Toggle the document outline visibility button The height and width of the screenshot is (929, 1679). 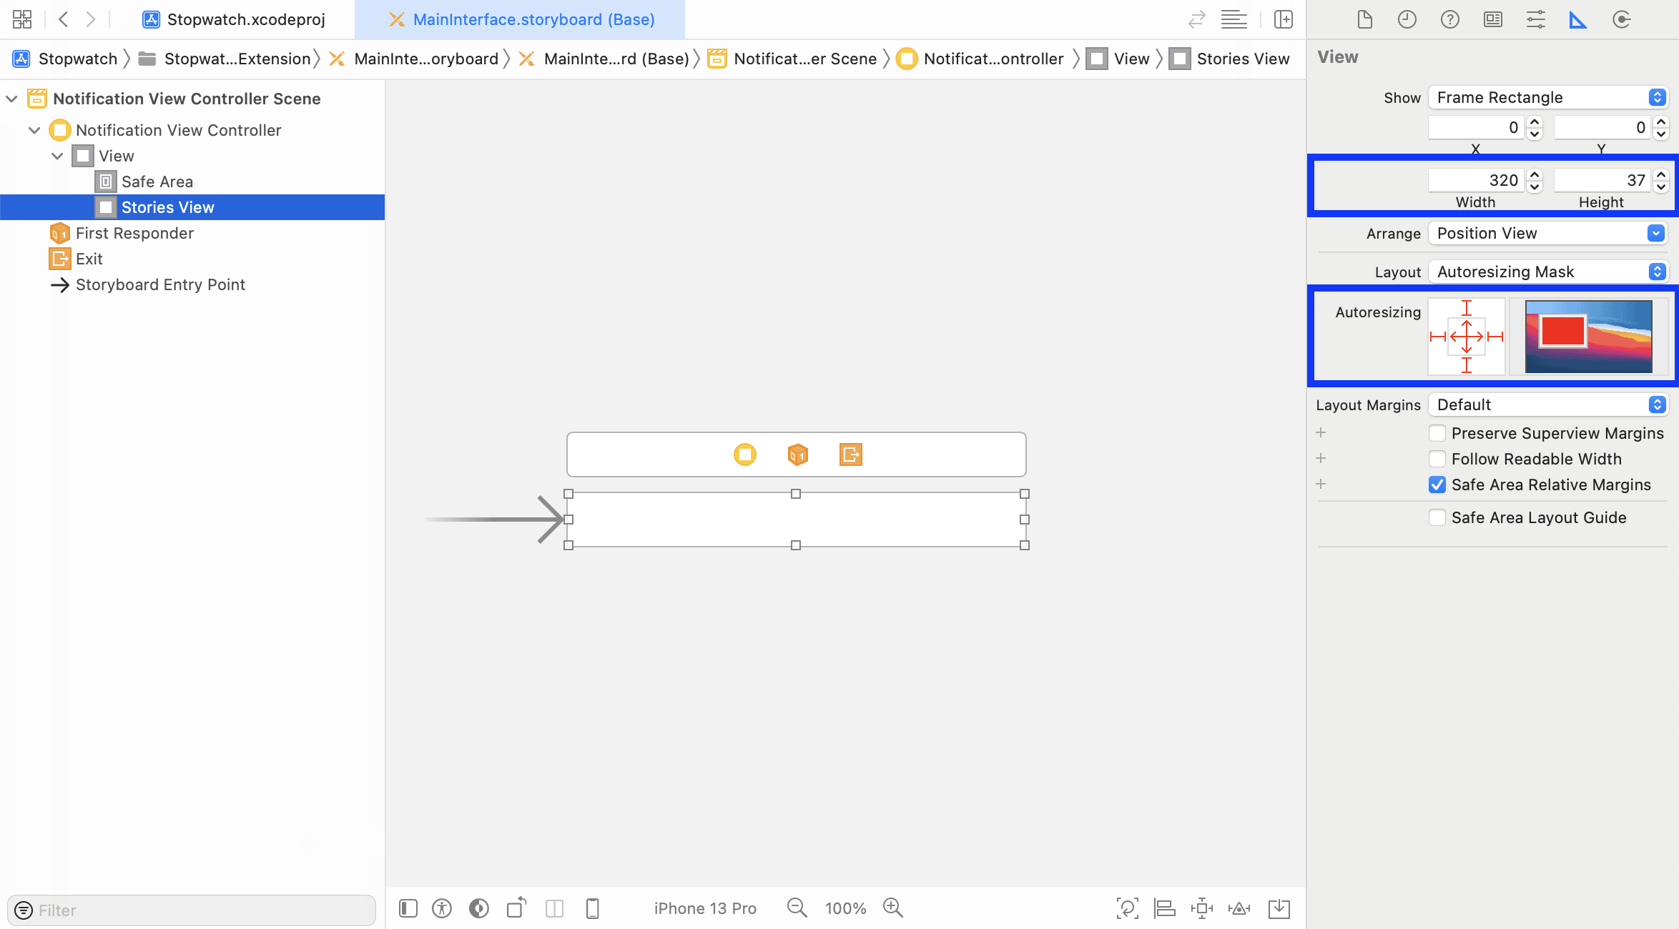click(408, 908)
